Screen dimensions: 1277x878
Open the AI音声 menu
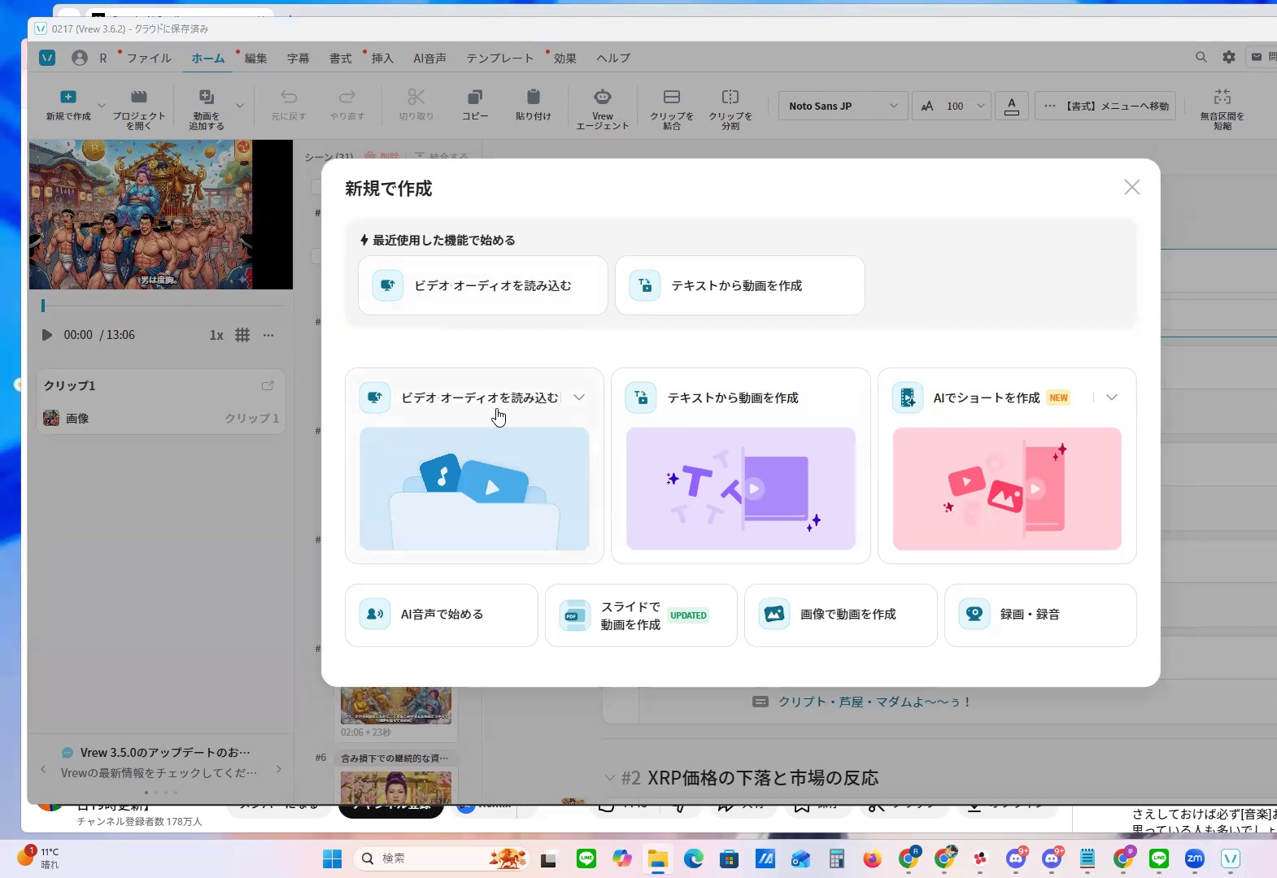coord(429,59)
